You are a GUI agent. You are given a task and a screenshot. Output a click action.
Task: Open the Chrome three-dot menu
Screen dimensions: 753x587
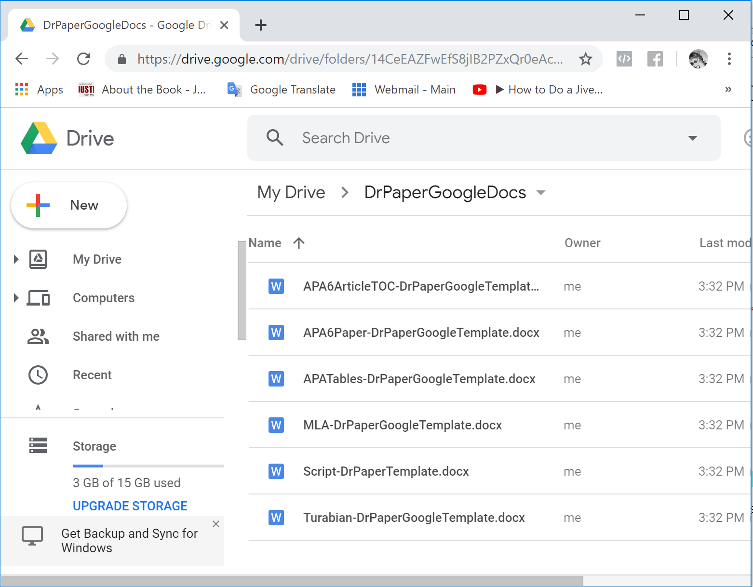pyautogui.click(x=729, y=59)
